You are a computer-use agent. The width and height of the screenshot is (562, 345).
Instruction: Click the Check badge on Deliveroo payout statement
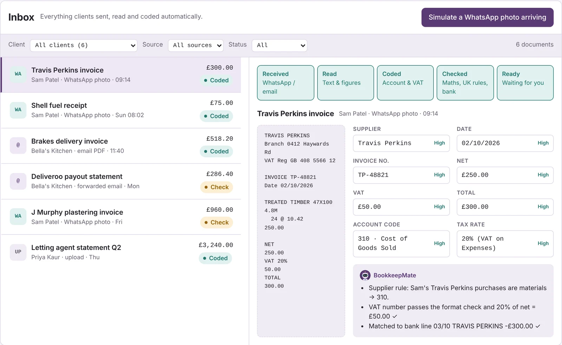[x=216, y=187]
